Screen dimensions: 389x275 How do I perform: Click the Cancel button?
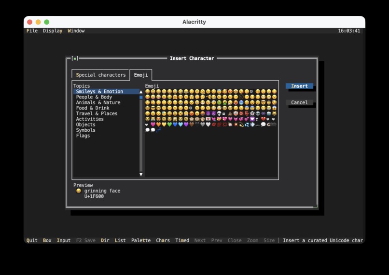(299, 102)
